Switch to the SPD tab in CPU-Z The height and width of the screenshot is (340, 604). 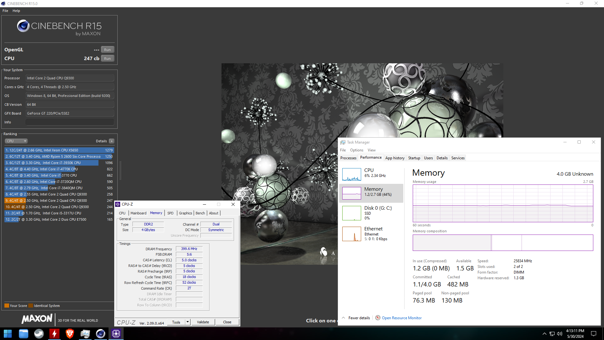[170, 213]
